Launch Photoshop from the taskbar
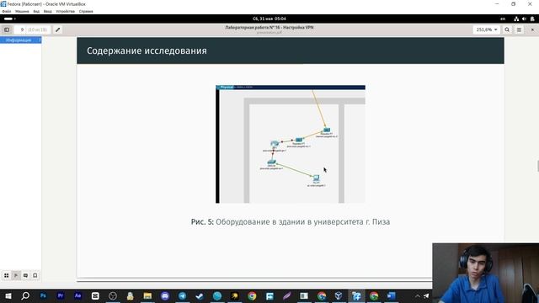Screen dimensions: 539x303 43,295
